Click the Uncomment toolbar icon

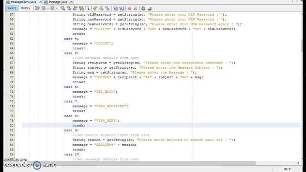point(150,9)
